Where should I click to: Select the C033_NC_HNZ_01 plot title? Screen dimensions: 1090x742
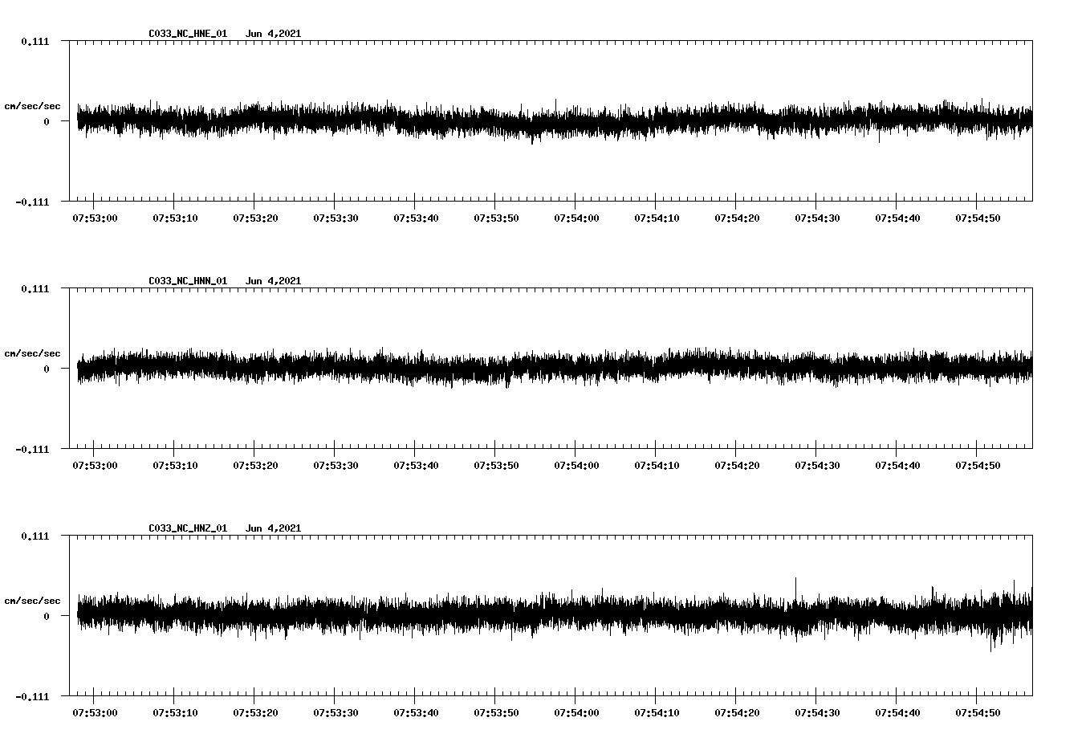coord(188,528)
